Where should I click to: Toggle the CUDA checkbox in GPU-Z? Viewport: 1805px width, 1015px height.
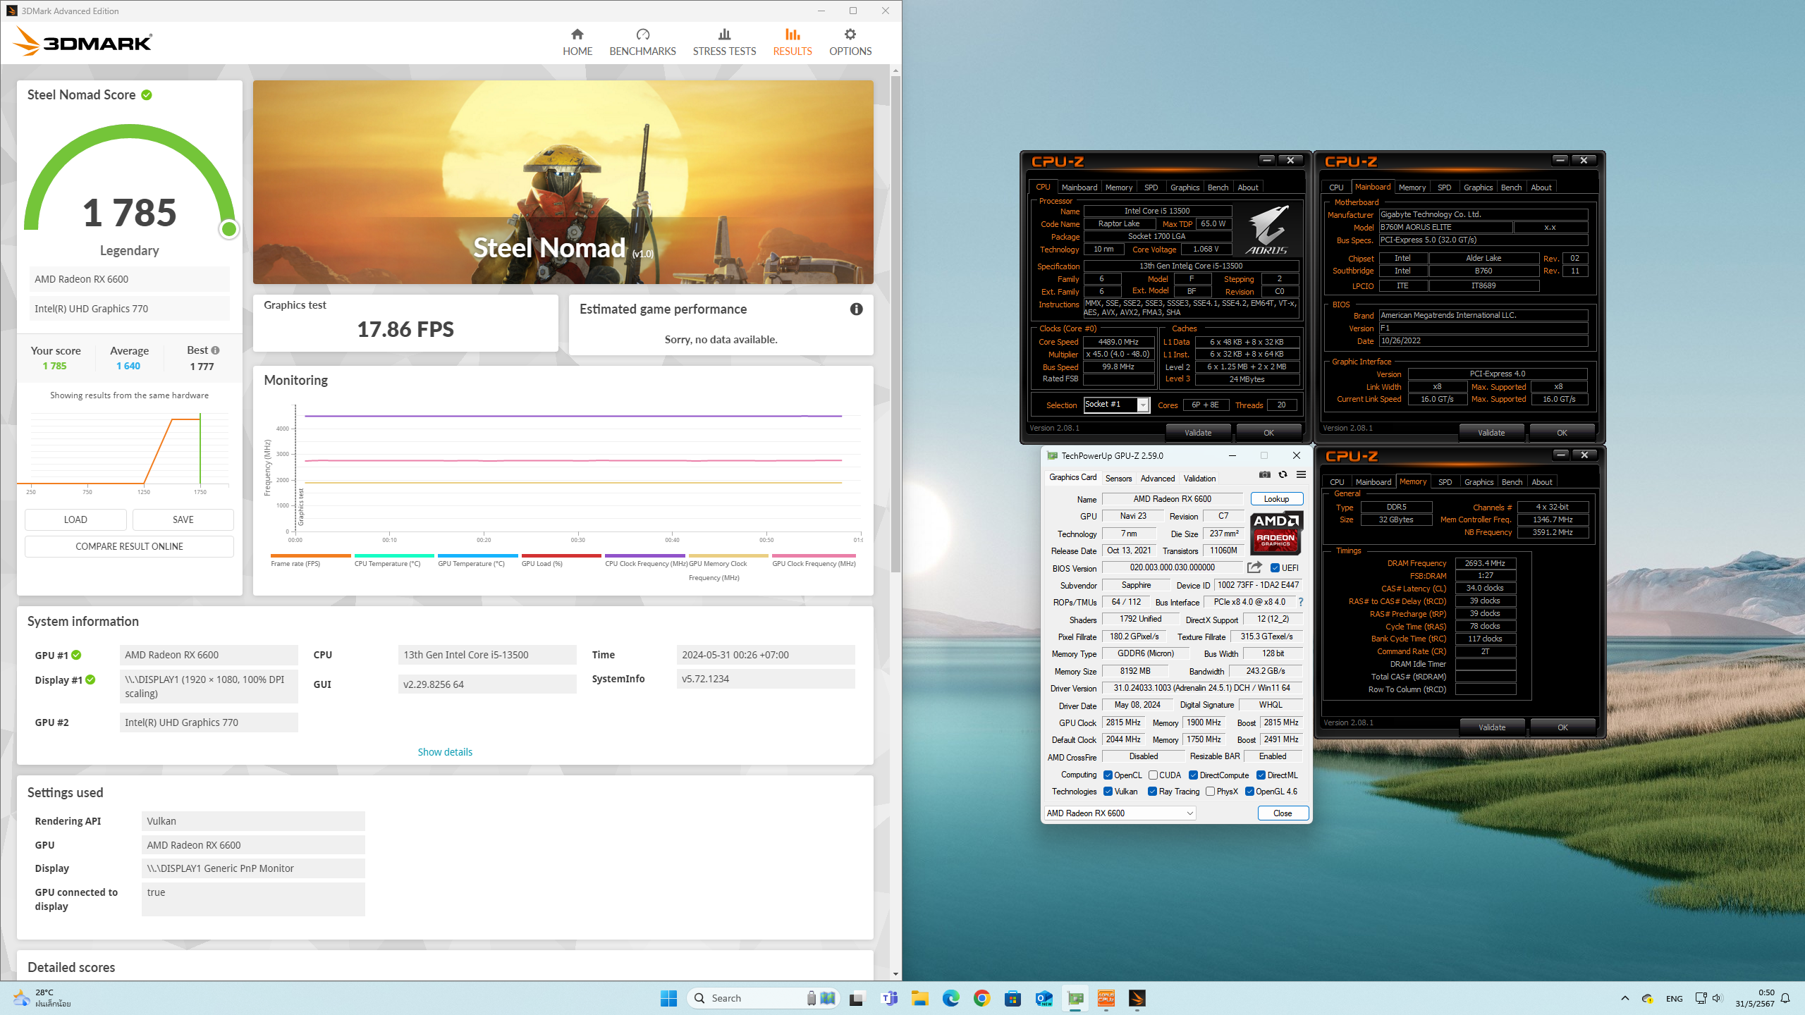tap(1153, 775)
